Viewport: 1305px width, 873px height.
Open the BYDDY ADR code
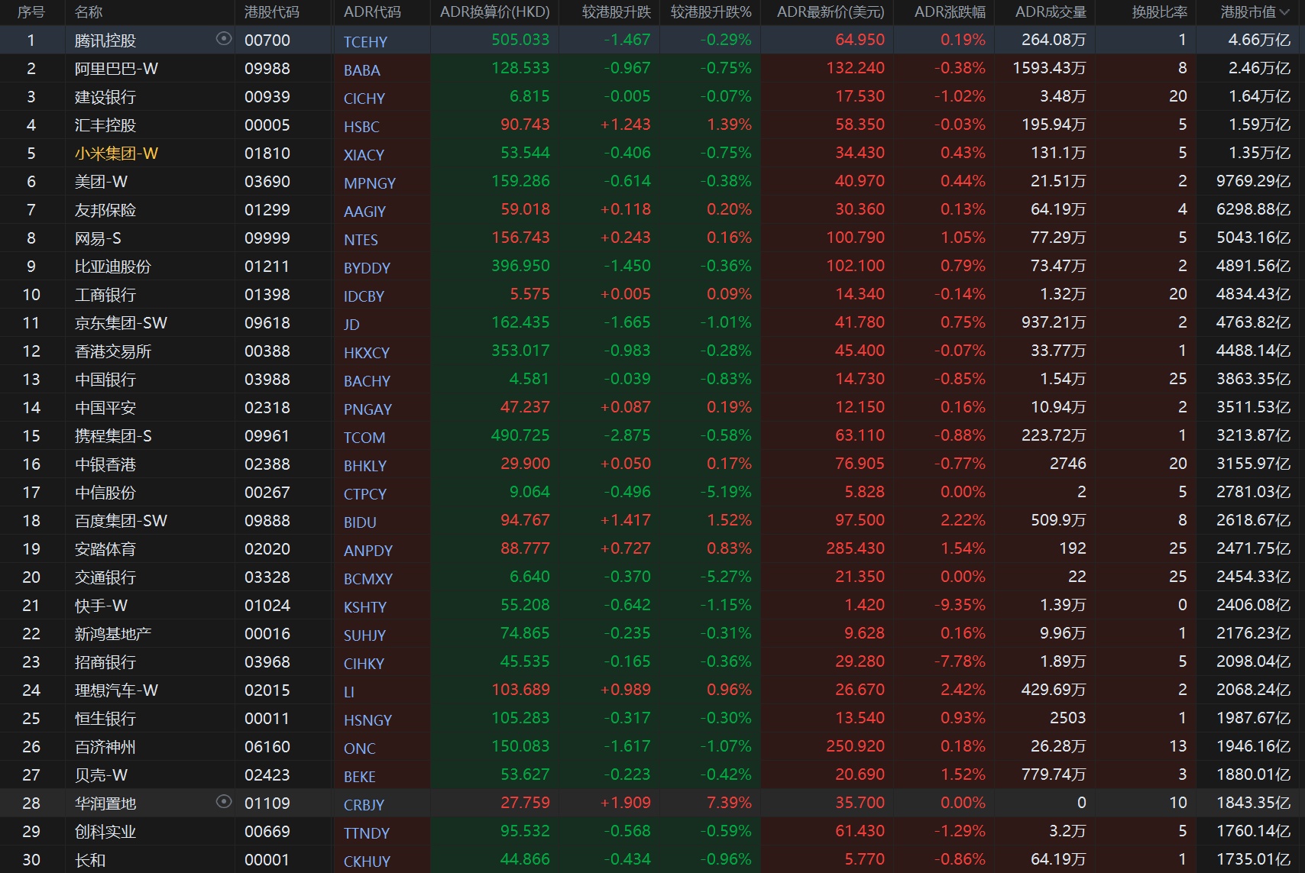(x=367, y=268)
